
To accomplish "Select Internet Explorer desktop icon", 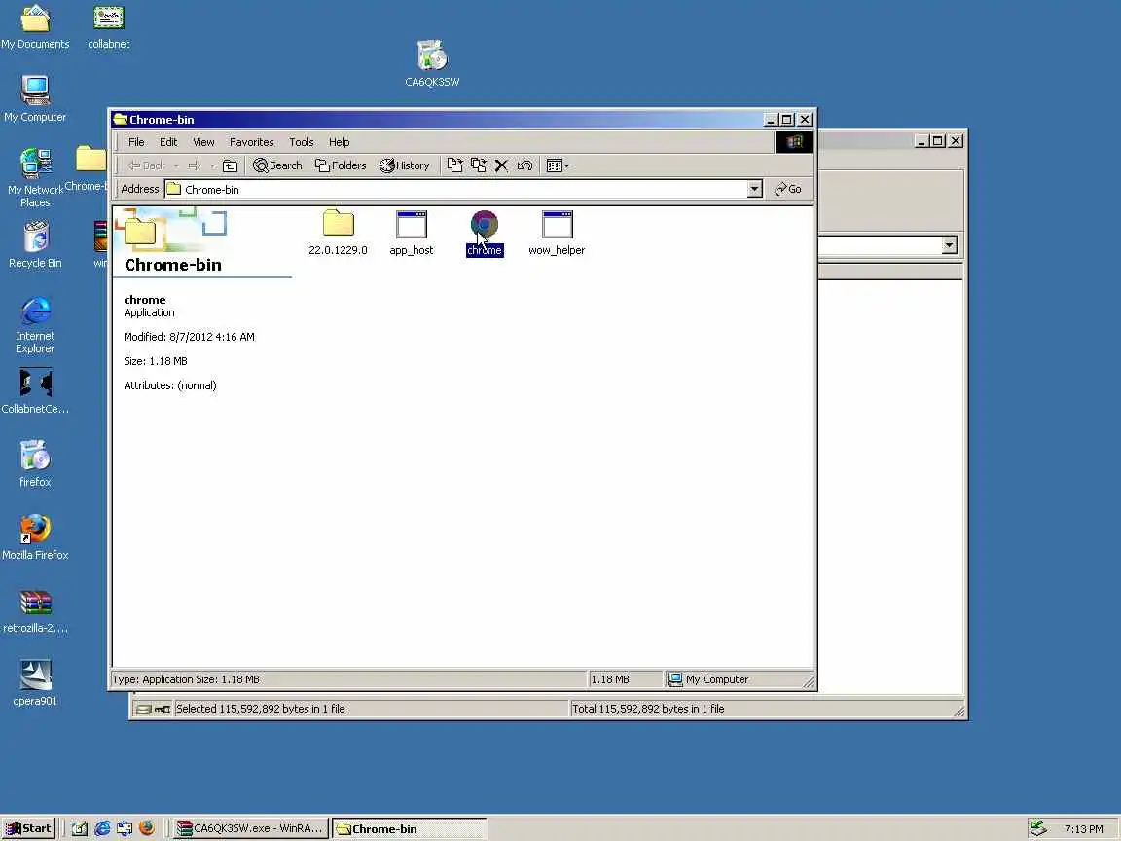I will tap(35, 325).
